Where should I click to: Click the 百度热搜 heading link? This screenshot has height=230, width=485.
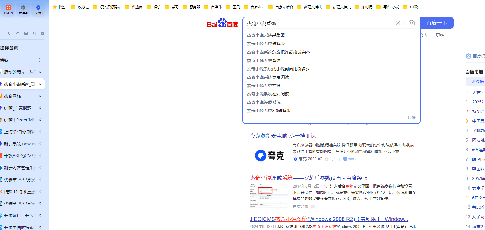pos(474,72)
